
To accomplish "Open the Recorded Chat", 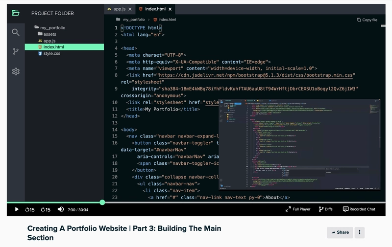I will tap(359, 209).
